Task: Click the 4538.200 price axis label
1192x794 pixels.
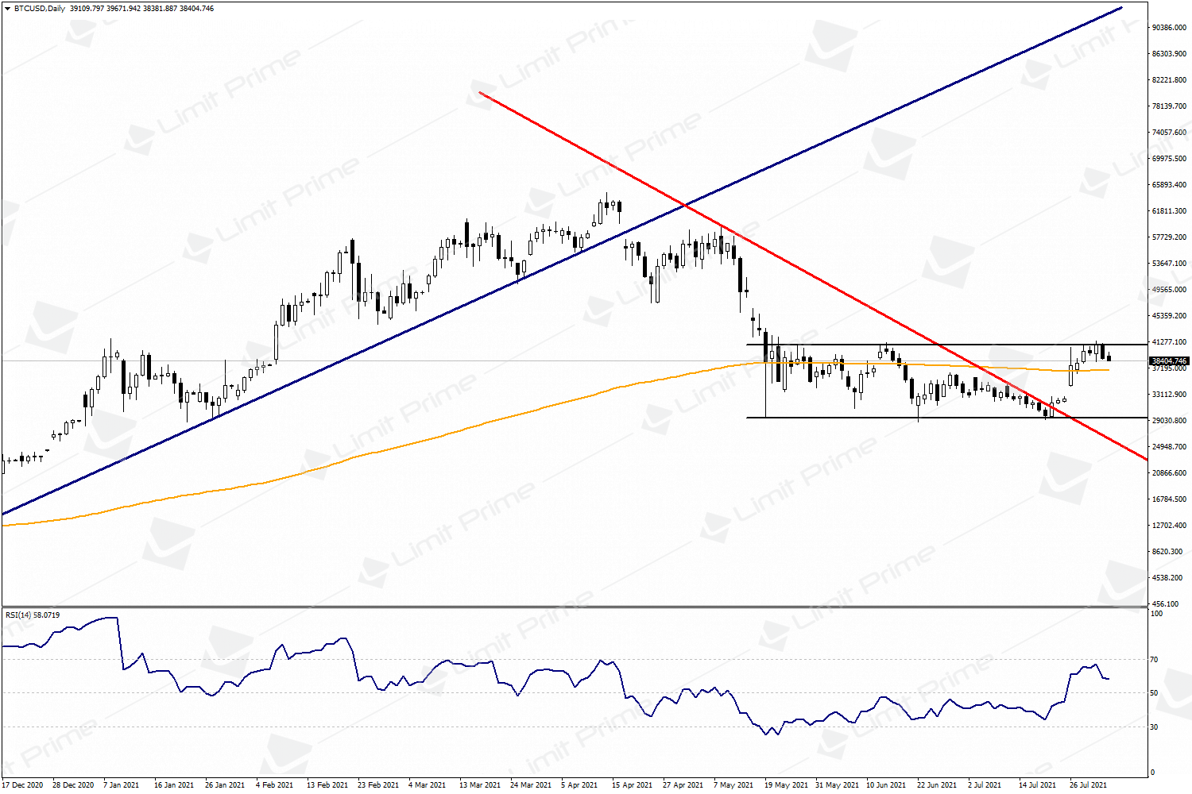Action: (x=1168, y=578)
